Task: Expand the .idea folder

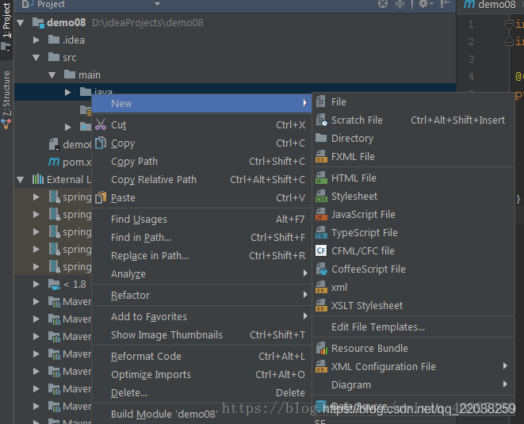Action: 36,40
